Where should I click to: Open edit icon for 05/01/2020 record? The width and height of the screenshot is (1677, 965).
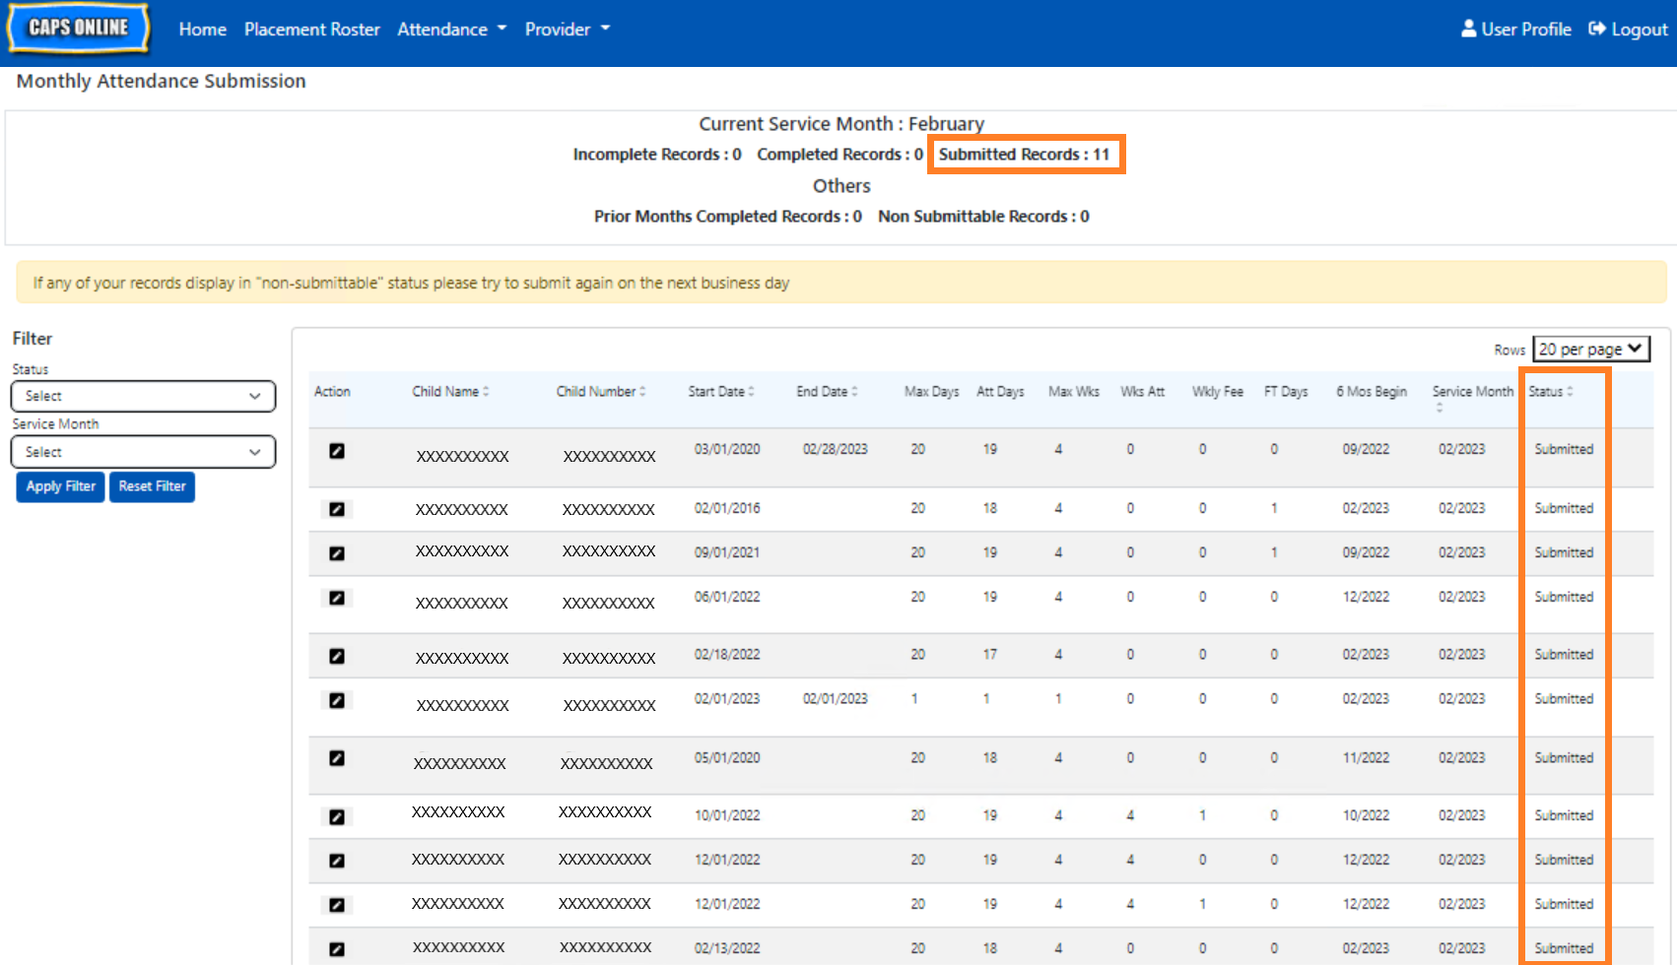pos(337,758)
